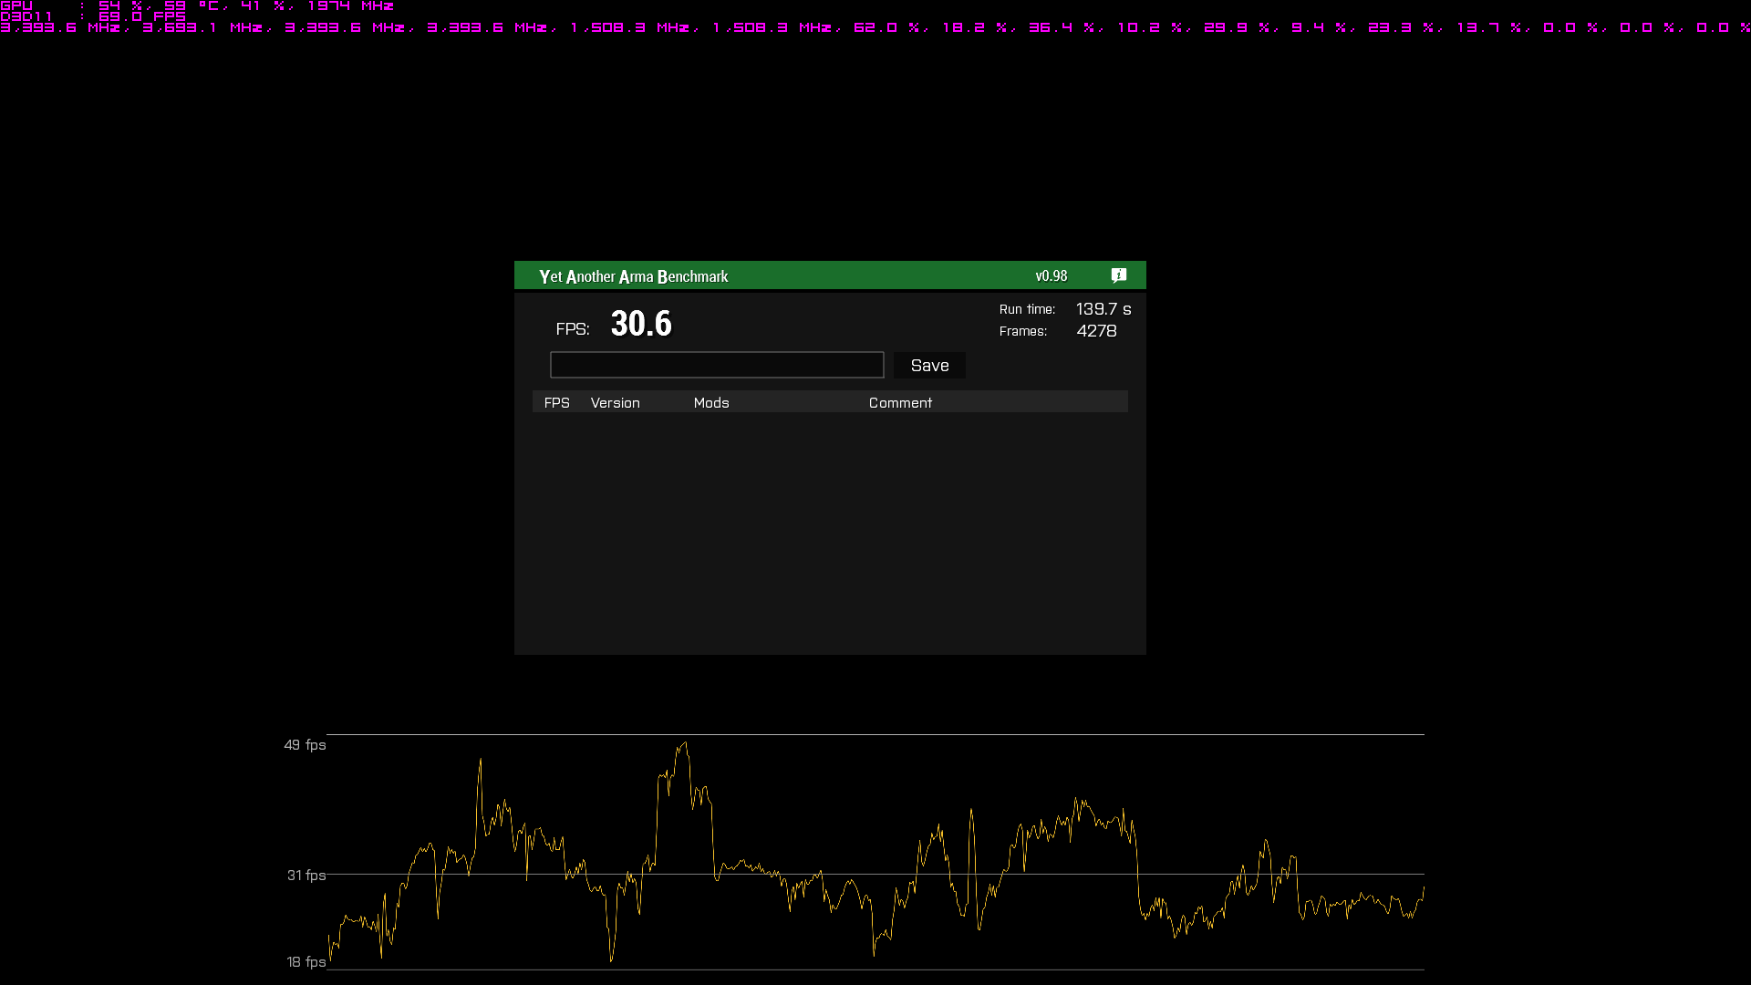The width and height of the screenshot is (1751, 985).
Task: Click the 31 fps average line label
Action: pos(306,876)
